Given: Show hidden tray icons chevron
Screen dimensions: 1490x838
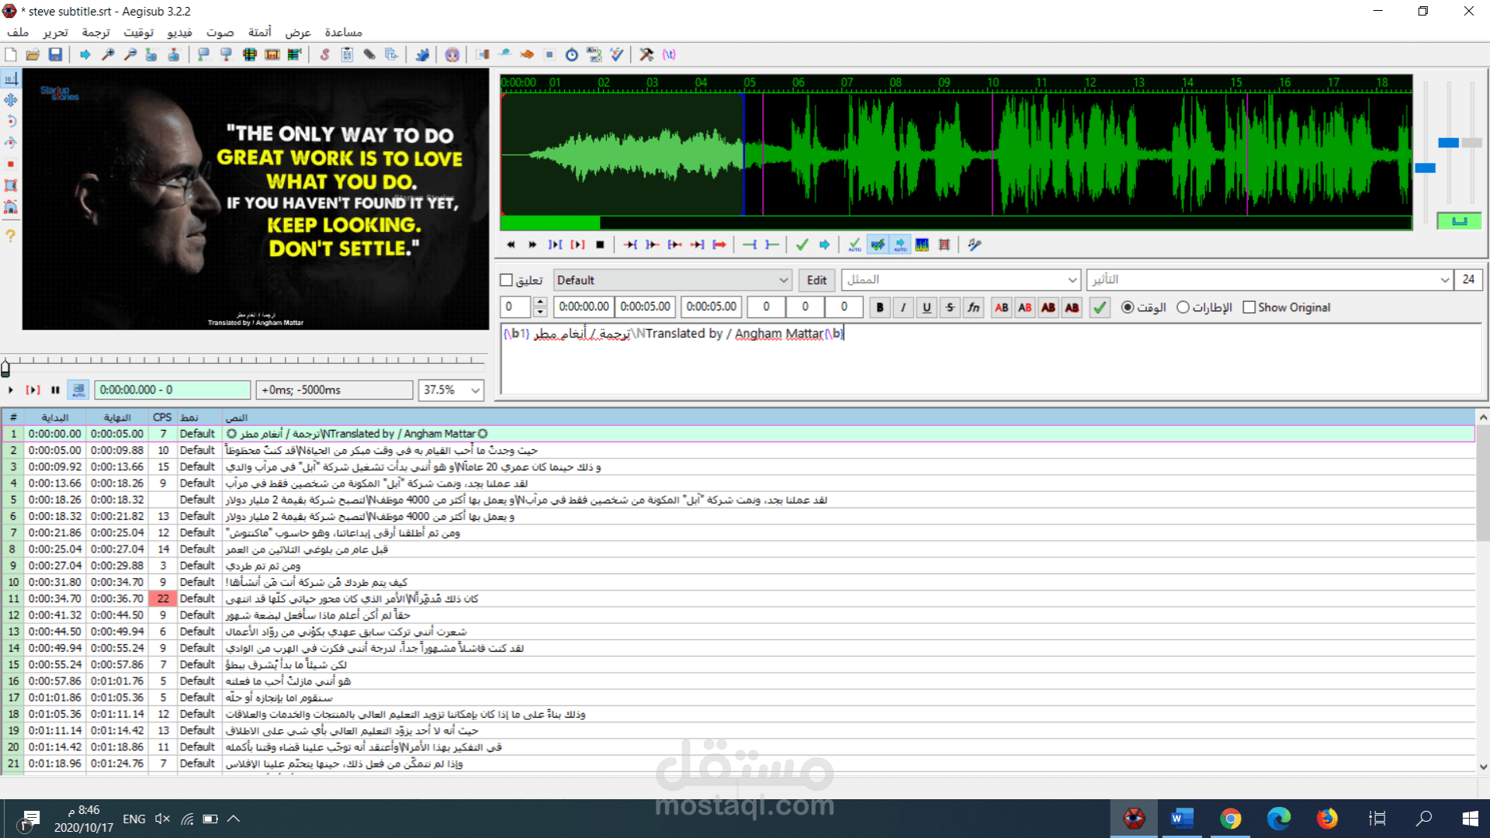Looking at the screenshot, I should point(234,819).
